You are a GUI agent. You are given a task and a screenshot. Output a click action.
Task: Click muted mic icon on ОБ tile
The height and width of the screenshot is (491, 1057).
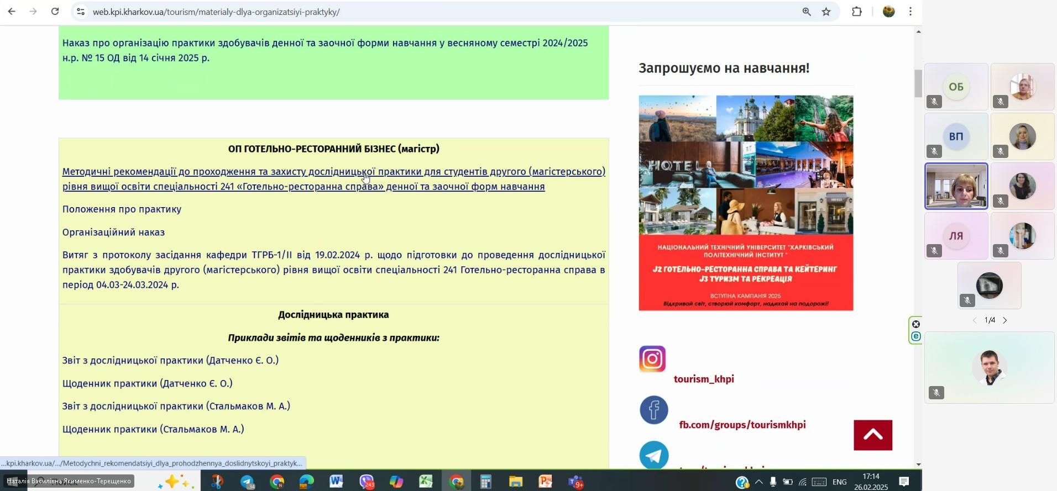click(934, 102)
